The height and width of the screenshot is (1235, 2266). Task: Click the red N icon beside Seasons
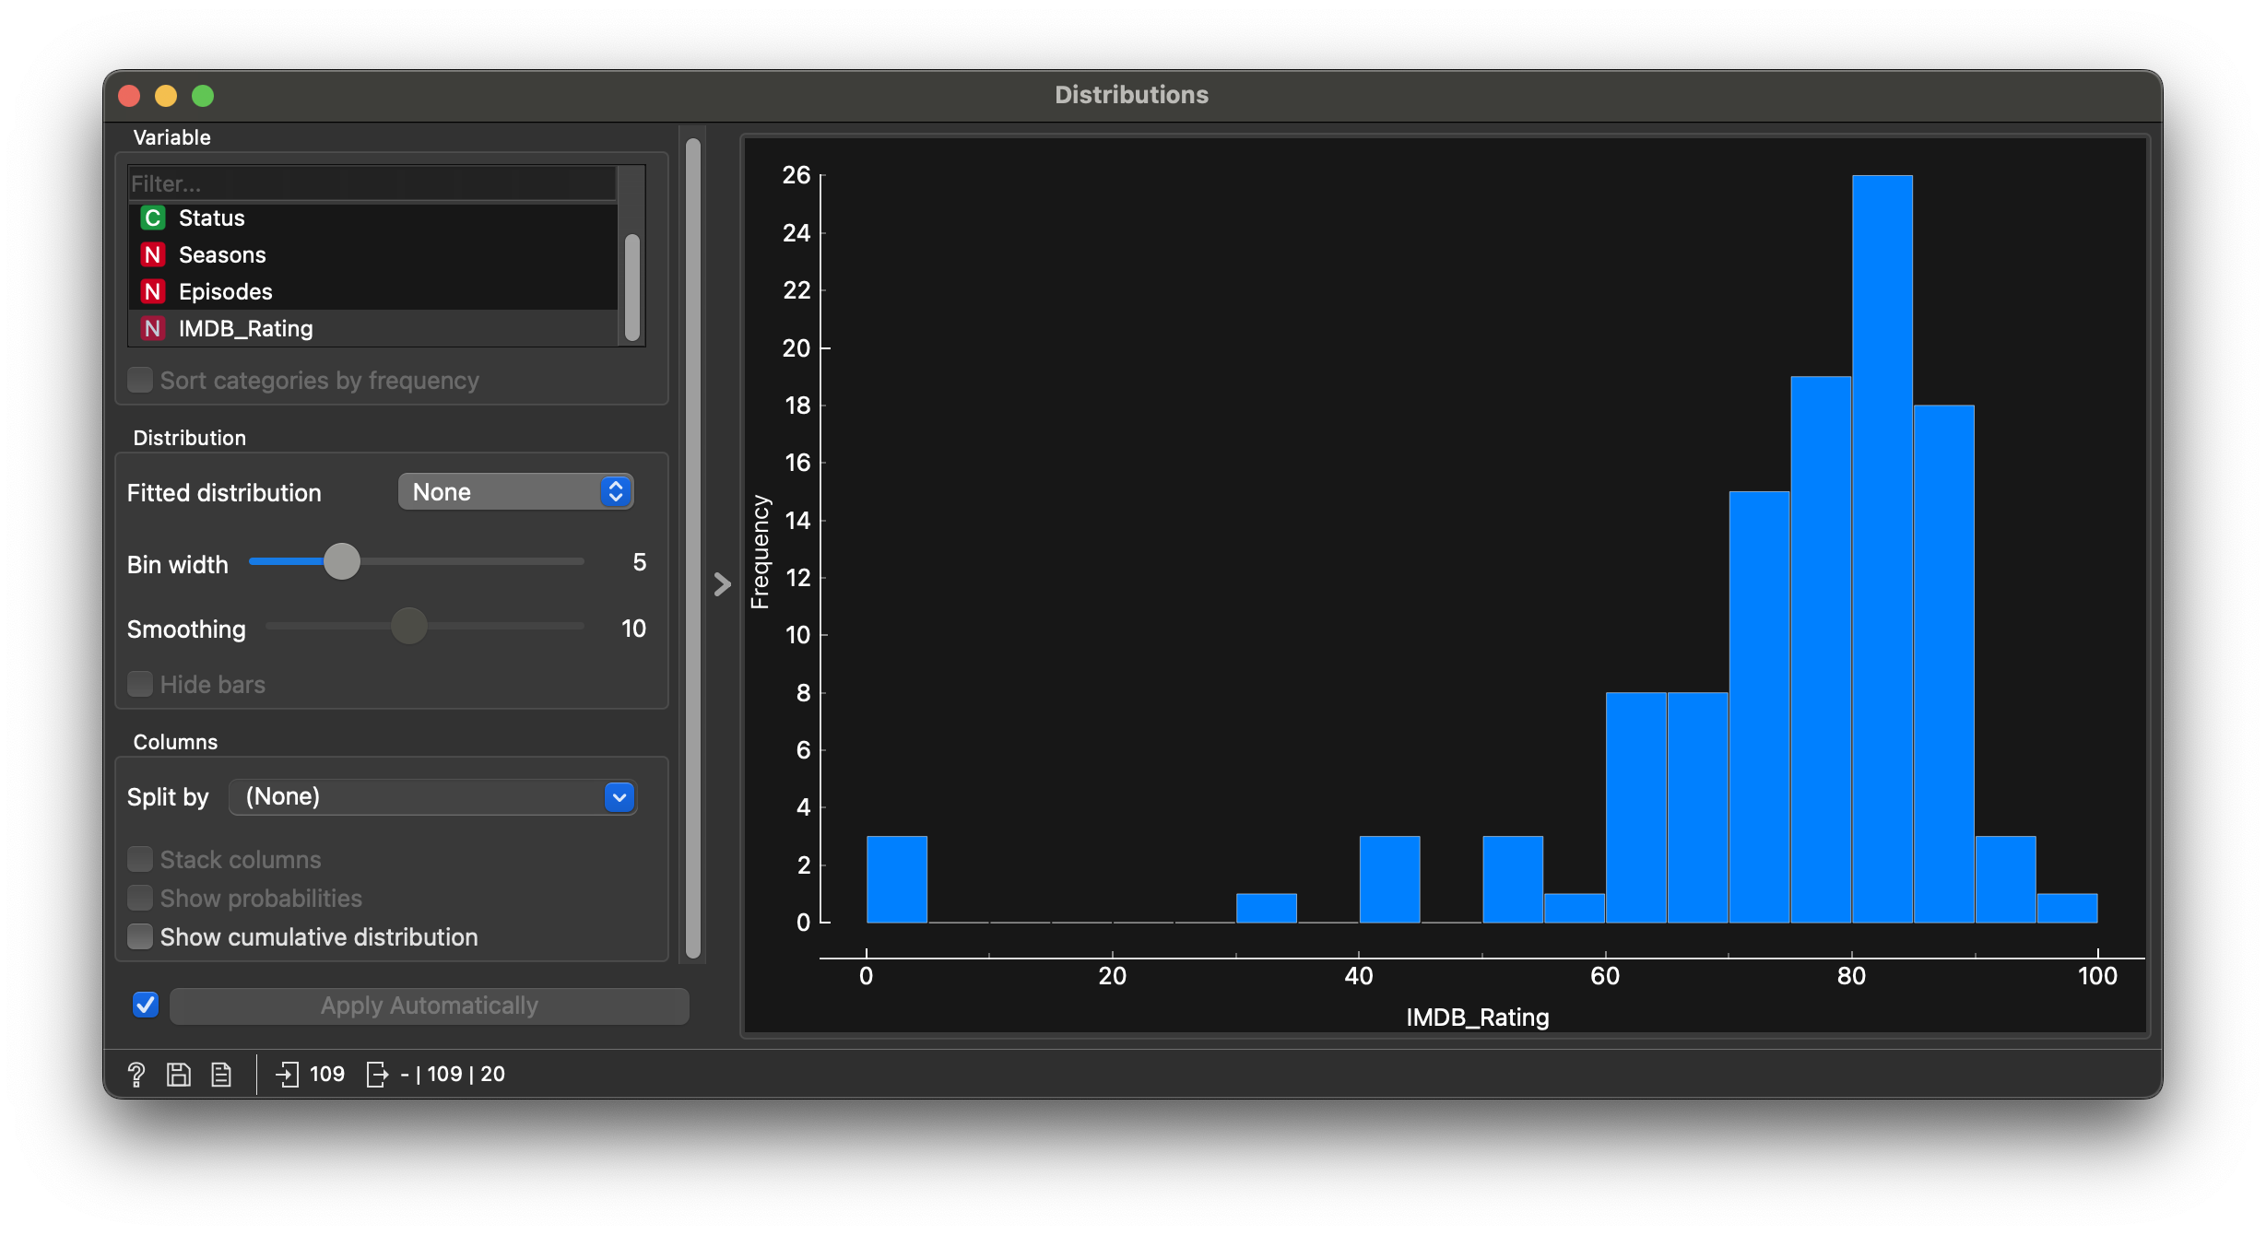[152, 255]
